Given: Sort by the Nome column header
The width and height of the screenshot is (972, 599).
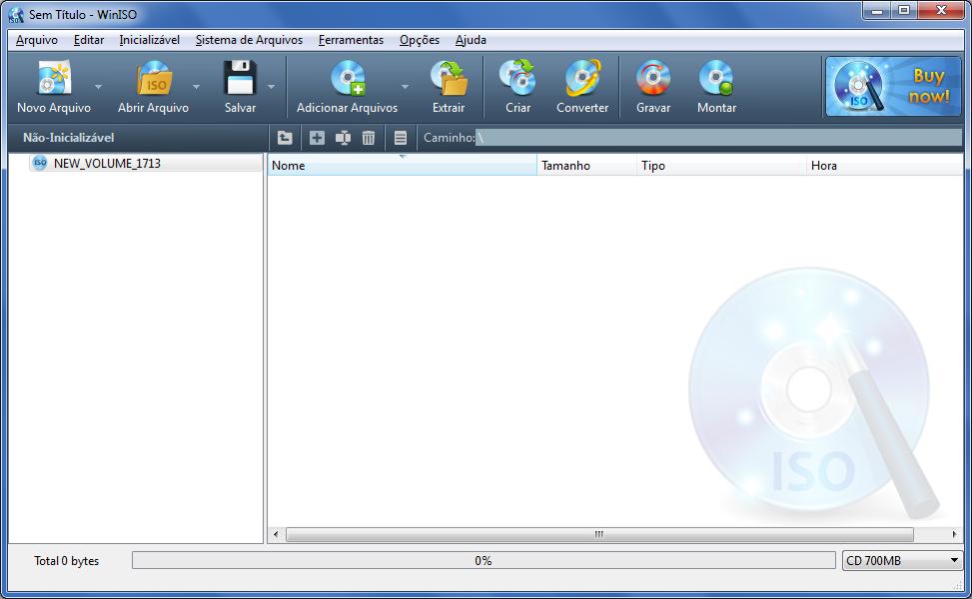Looking at the screenshot, I should 402,166.
